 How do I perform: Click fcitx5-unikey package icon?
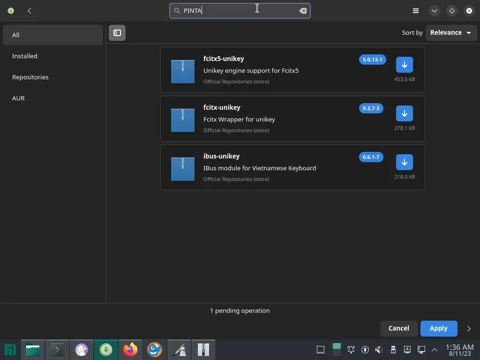(182, 71)
